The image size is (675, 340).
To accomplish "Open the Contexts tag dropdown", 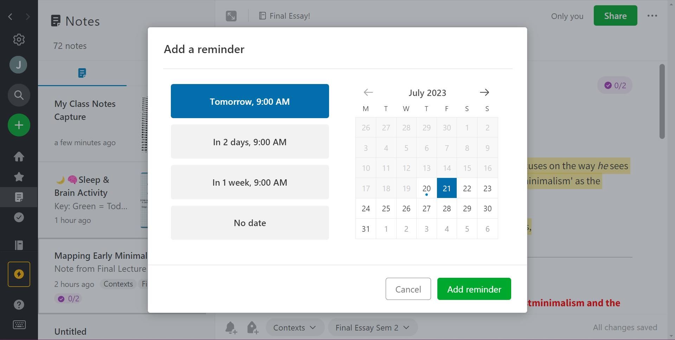I will (295, 328).
